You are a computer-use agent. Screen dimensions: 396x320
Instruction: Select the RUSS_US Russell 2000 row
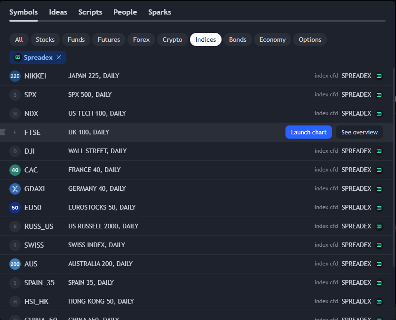coord(188,226)
